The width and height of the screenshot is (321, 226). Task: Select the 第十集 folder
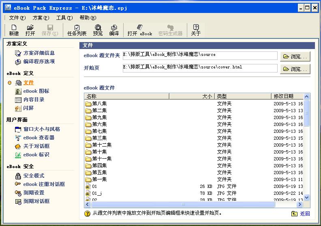pos(96,152)
